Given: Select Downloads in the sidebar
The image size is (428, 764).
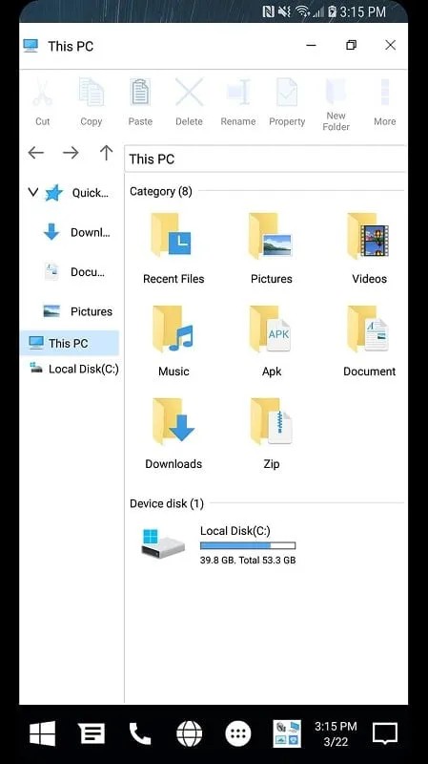Looking at the screenshot, I should pos(76,232).
